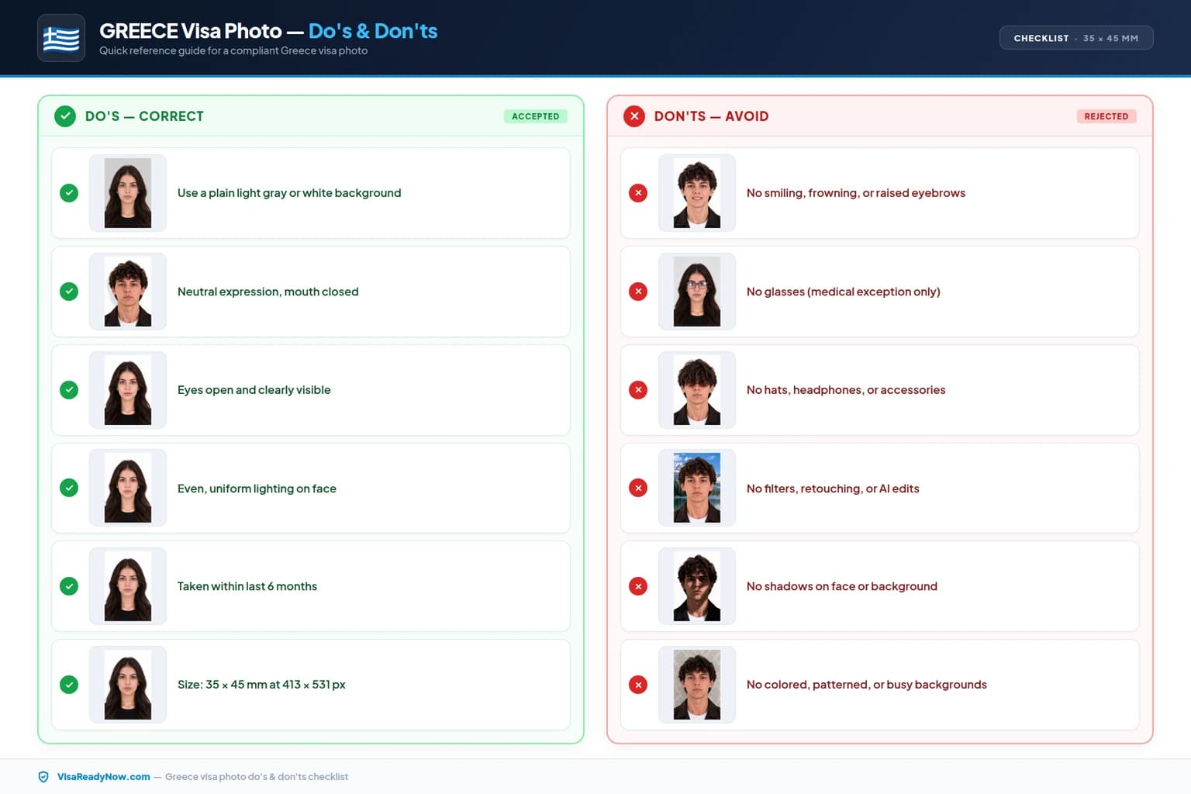Click text 'No glasses (medical exception only)'

point(844,292)
